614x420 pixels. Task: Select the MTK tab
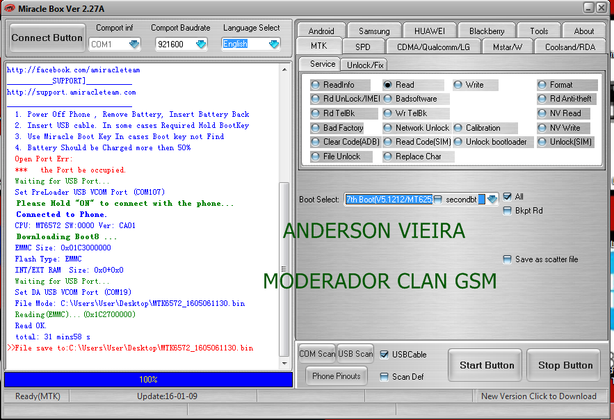[x=318, y=46]
